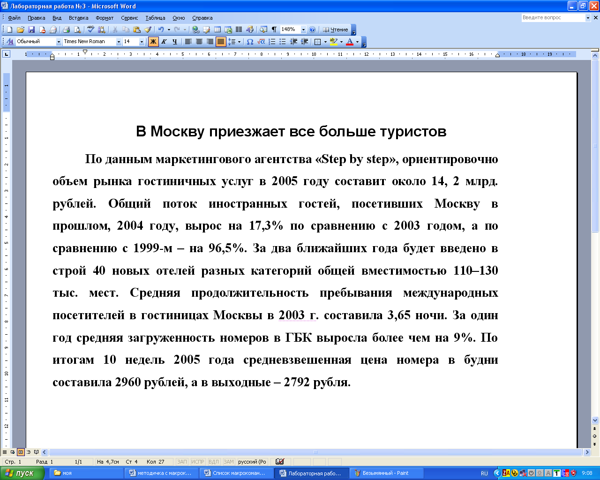Open the Сервис menu
The height and width of the screenshot is (480, 600).
(129, 18)
